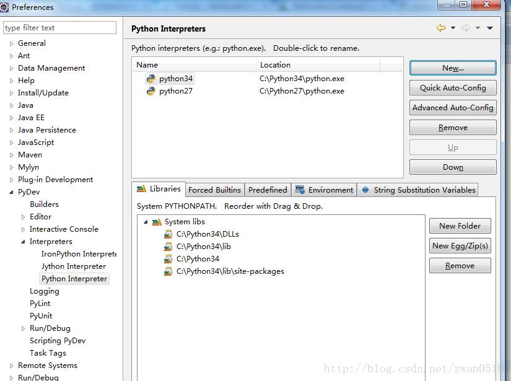Click the Environment tab icon
Image resolution: width=511 pixels, height=381 pixels.
tap(300, 190)
